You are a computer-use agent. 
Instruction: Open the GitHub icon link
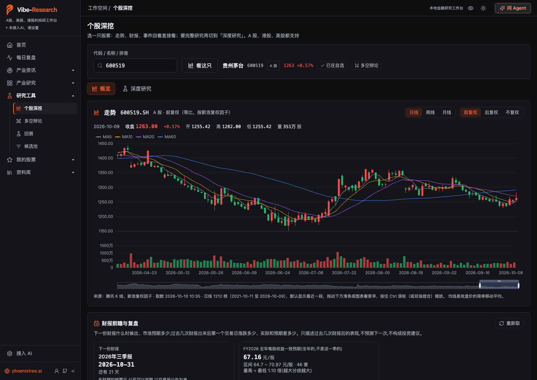click(65, 371)
